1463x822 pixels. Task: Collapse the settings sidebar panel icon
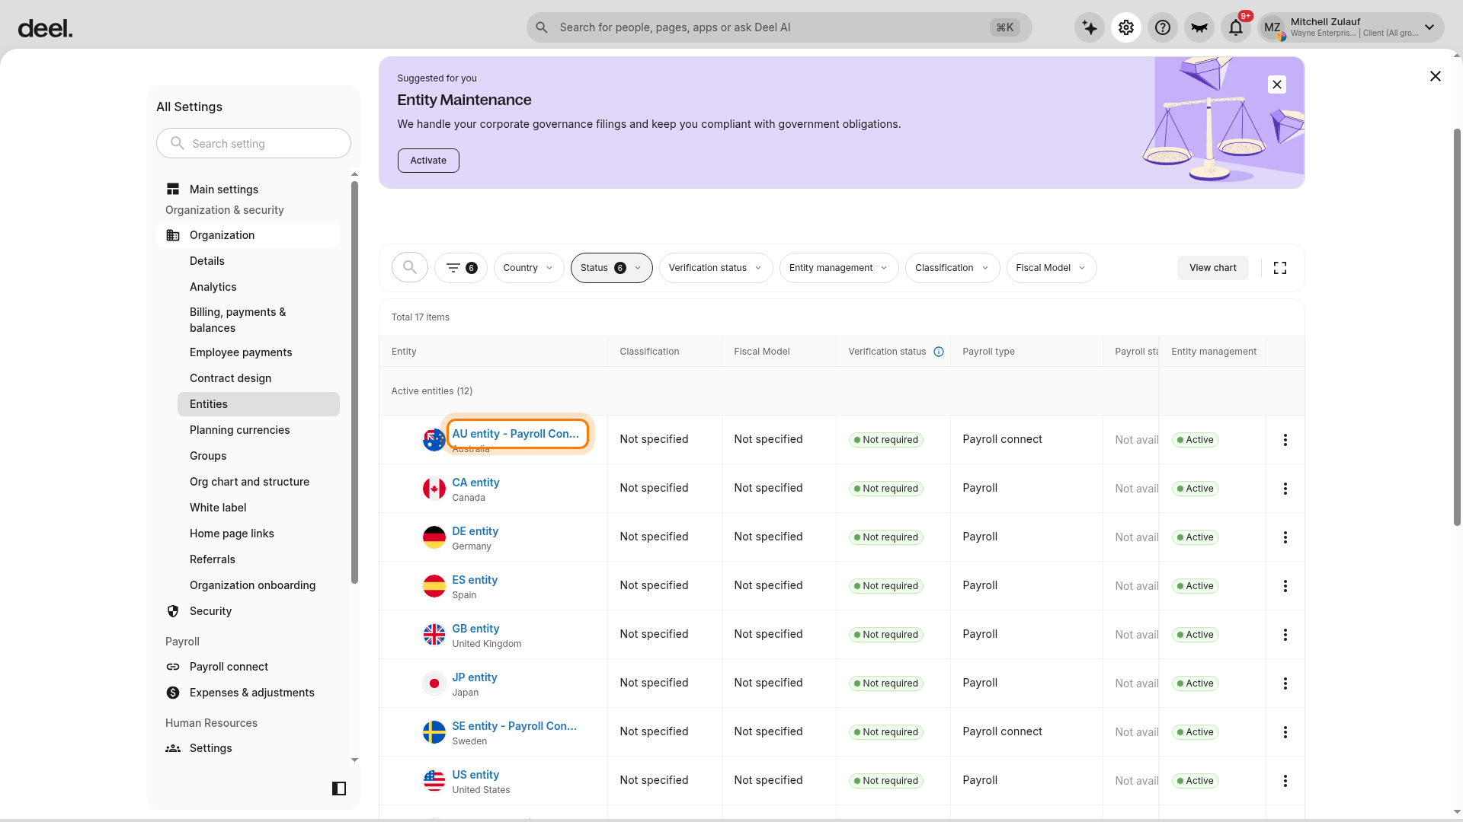(339, 789)
